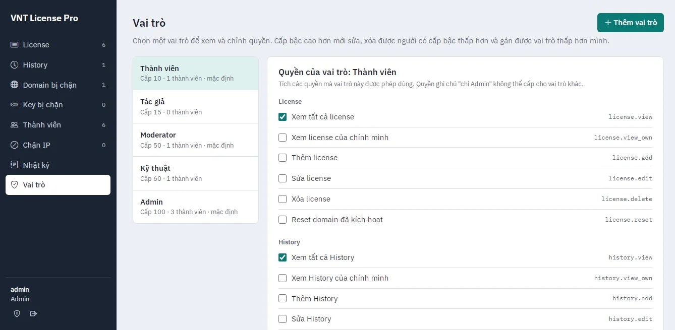Enable the Thêm license permission
The image size is (675, 330).
pos(283,158)
